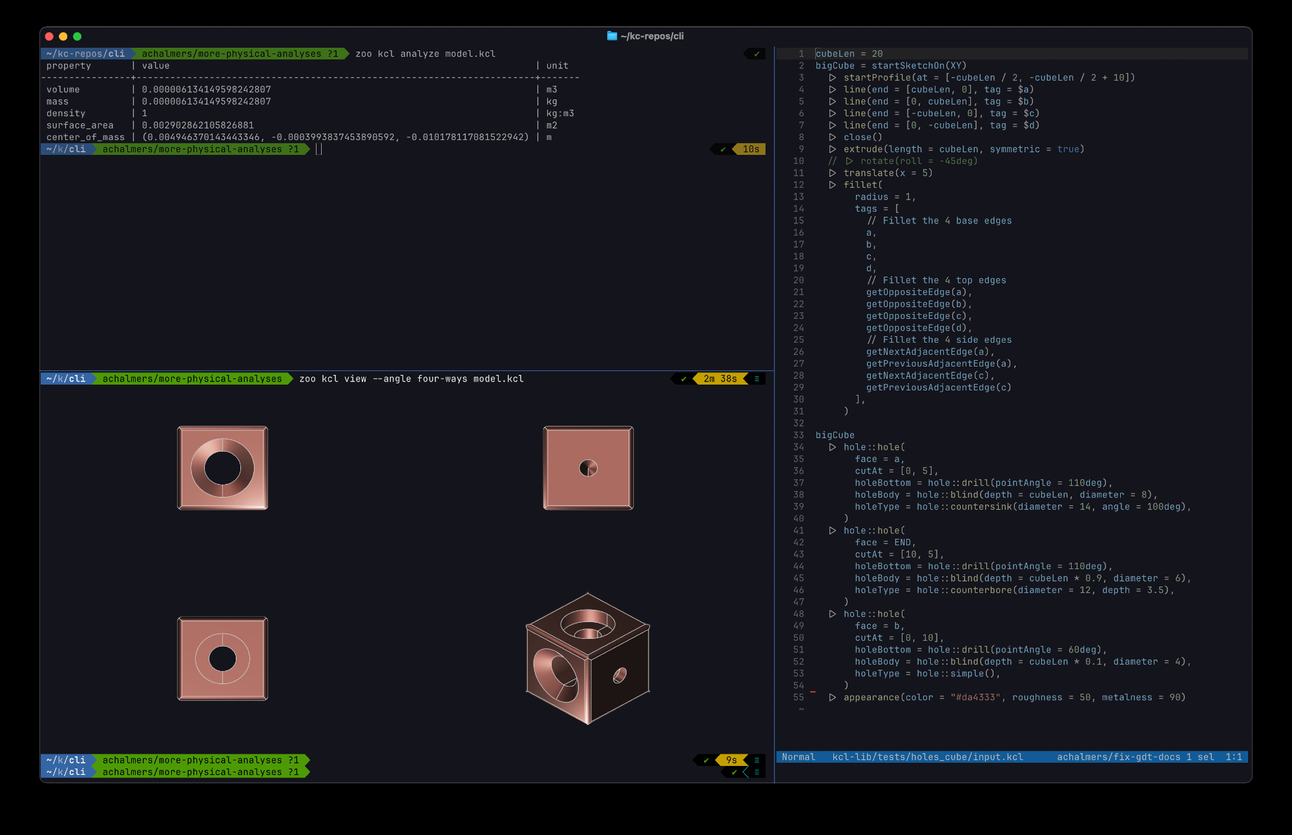
Task: Click the "#da4333" color string on line 55
Action: [975, 698]
